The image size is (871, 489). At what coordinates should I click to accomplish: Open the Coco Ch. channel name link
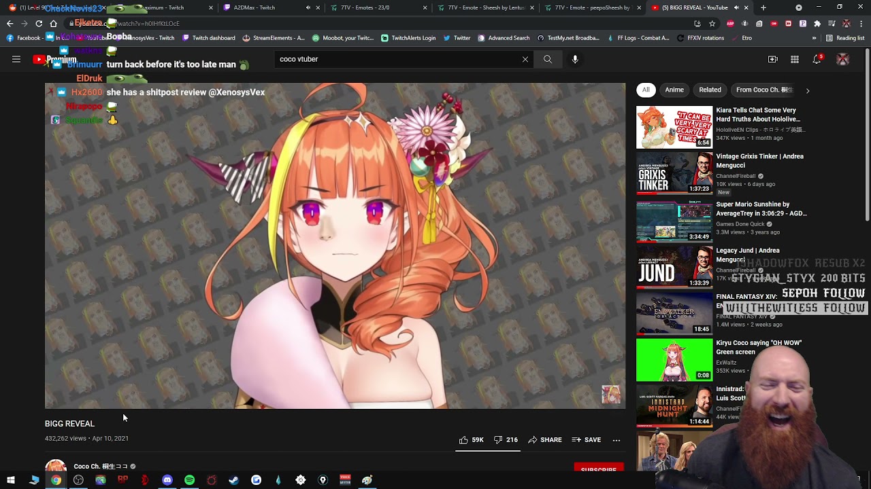[101, 467]
